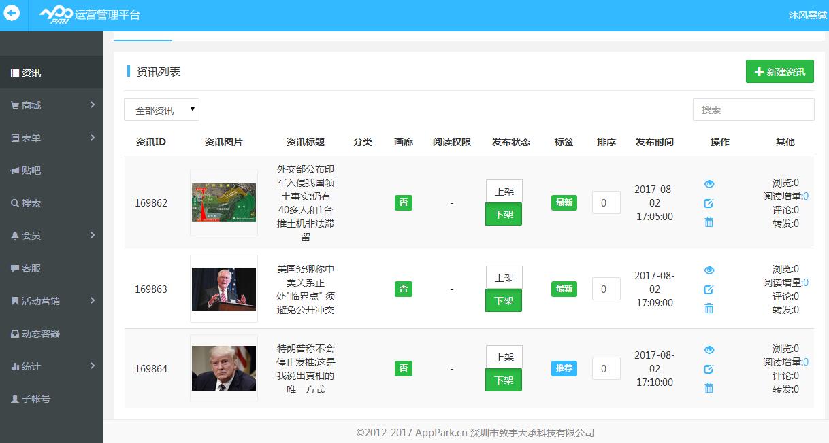Open the 全部资讯 filter dropdown
This screenshot has height=443, width=829.
coord(161,109)
